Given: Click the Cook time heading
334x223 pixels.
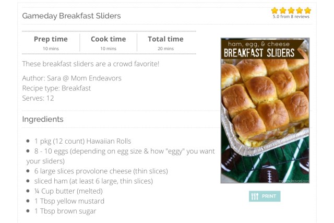Looking at the screenshot, I should [x=108, y=39].
